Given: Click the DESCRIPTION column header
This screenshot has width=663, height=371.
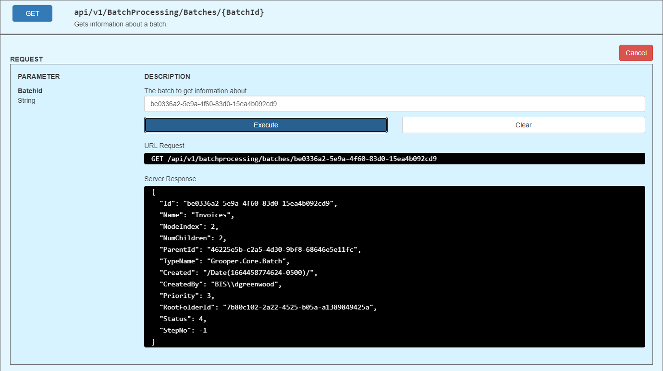Looking at the screenshot, I should [167, 76].
